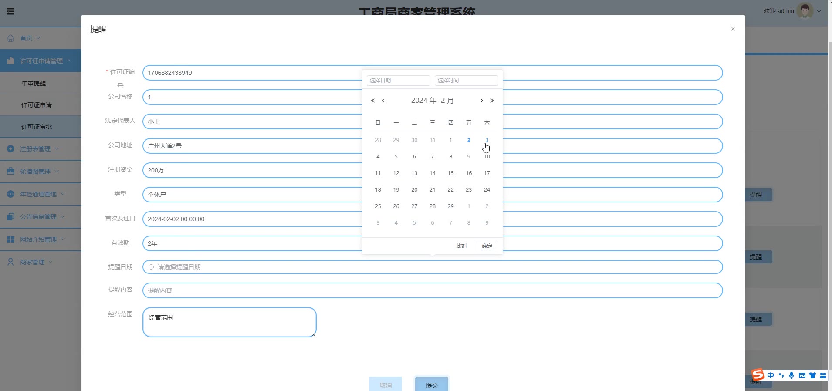Click the 许可证编号 input field
Image resolution: width=832 pixels, height=391 pixels.
point(433,73)
